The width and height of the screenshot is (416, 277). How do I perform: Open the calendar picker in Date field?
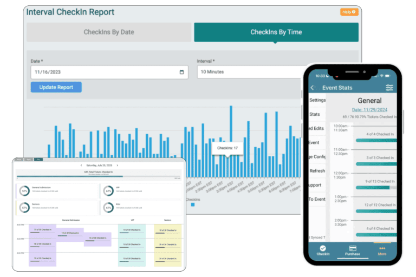[x=181, y=72]
